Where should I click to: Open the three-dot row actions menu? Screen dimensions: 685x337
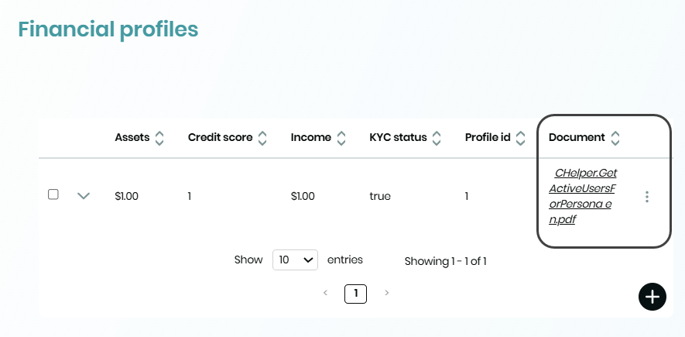(x=647, y=197)
